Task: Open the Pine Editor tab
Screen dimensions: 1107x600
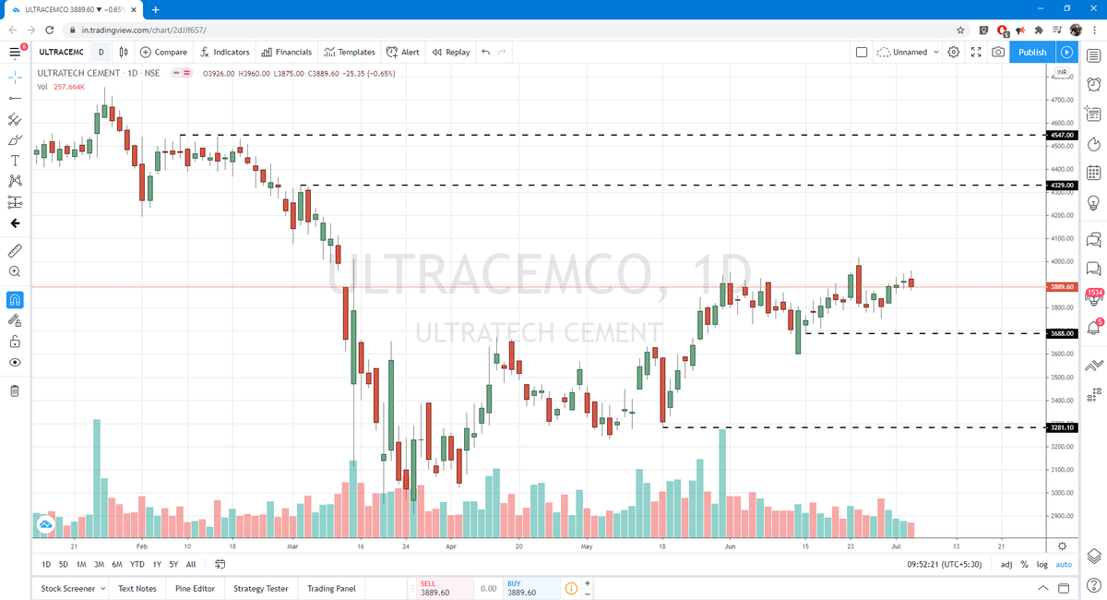Action: (x=196, y=588)
